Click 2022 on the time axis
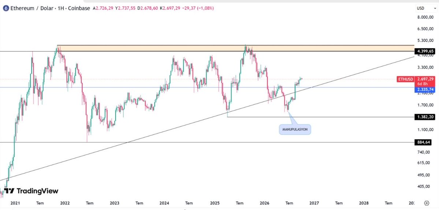This screenshot has height=210, width=439. pyautogui.click(x=65, y=203)
